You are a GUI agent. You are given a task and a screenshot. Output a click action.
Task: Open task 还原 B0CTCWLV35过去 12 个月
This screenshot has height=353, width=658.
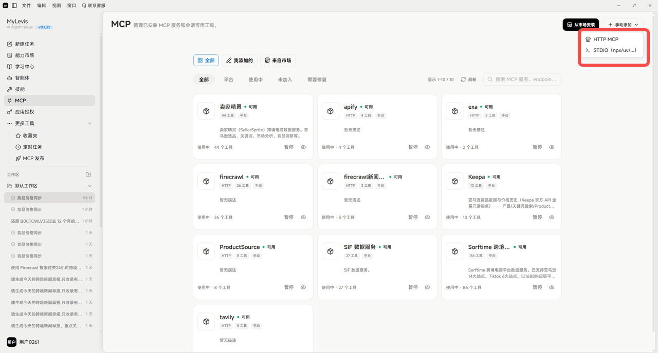pyautogui.click(x=49, y=221)
